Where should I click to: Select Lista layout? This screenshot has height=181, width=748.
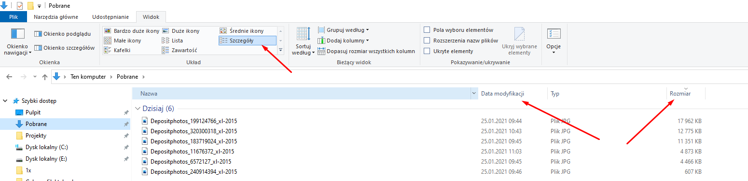tap(173, 41)
